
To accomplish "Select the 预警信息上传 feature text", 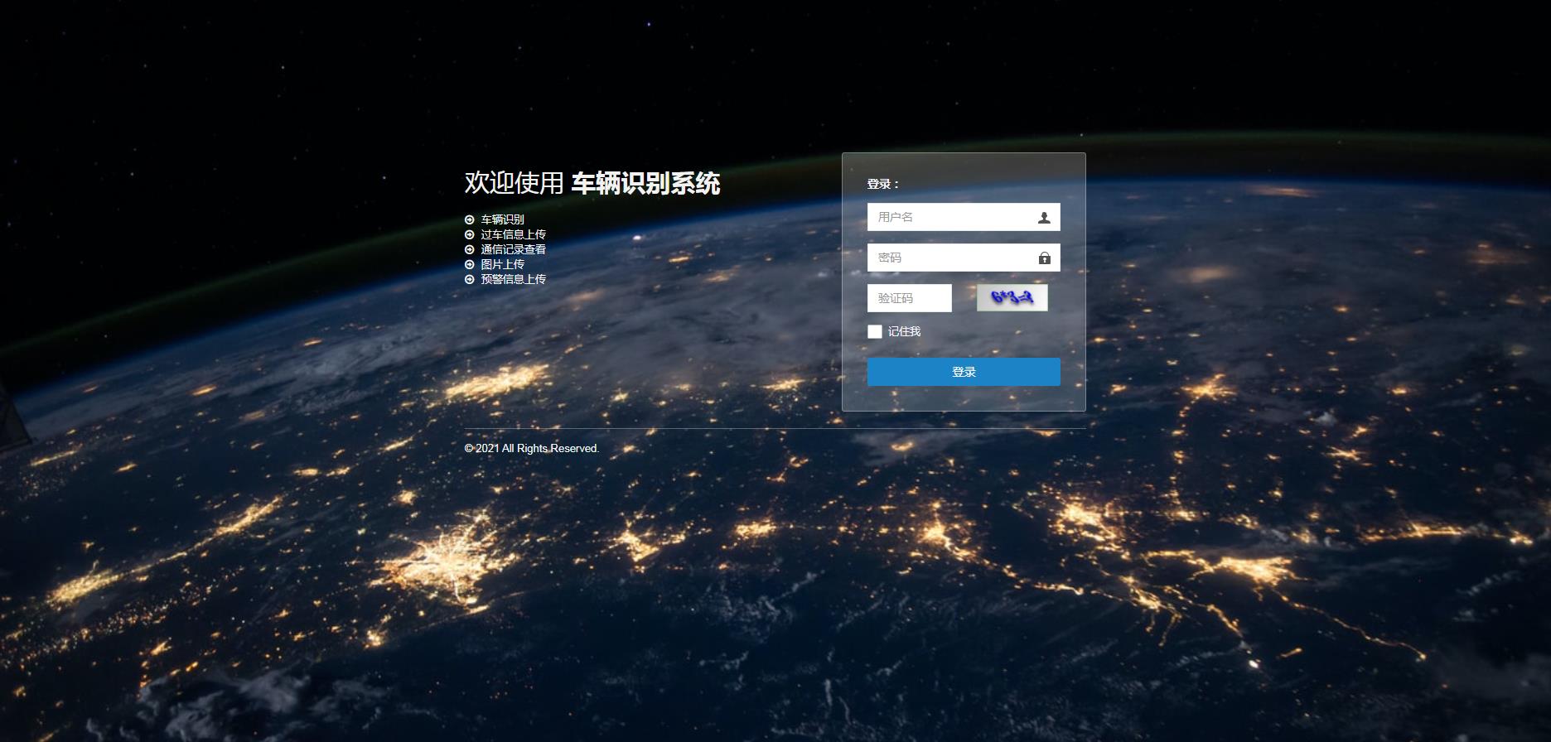I will (513, 279).
